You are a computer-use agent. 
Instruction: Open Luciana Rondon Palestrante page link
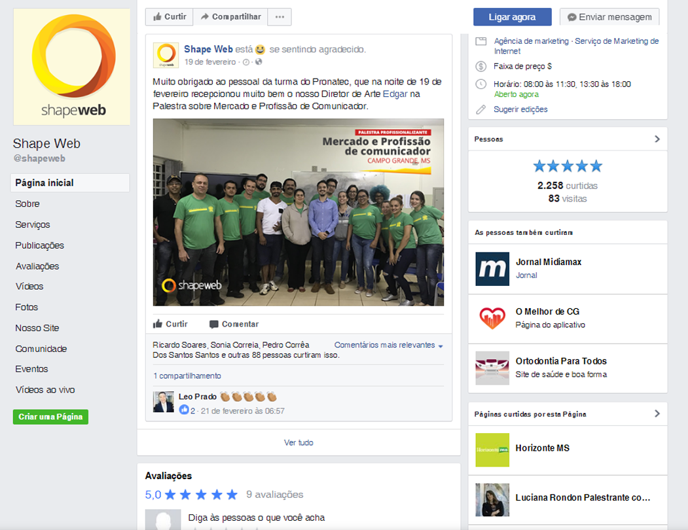[x=583, y=497]
